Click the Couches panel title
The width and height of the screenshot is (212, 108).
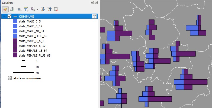(x=8, y=3)
